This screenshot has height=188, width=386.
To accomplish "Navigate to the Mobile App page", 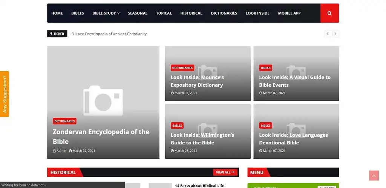I will 289,13.
